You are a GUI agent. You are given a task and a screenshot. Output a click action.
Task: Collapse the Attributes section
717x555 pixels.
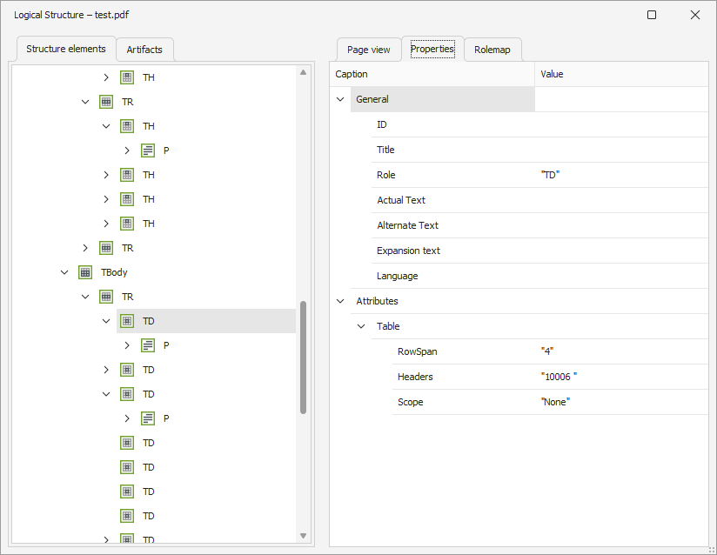(340, 302)
